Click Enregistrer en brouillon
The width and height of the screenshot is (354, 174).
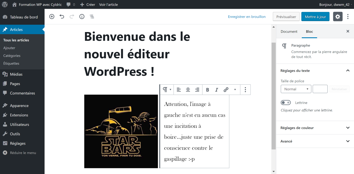click(247, 17)
